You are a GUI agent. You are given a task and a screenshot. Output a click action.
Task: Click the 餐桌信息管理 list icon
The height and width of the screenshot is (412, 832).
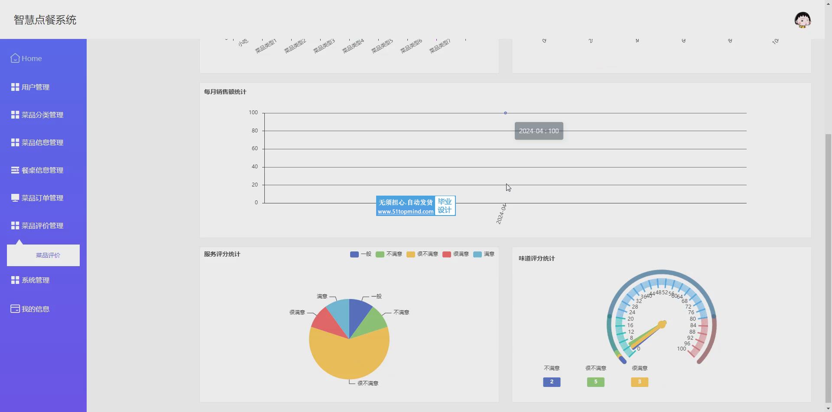coord(15,170)
